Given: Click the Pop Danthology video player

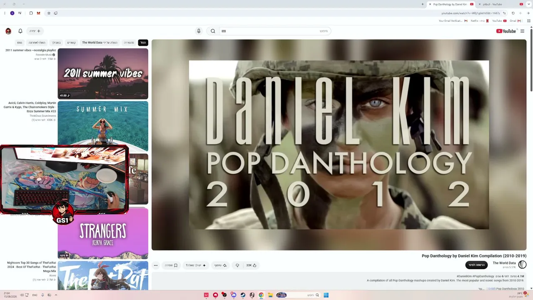Looking at the screenshot, I should click(x=339, y=145).
